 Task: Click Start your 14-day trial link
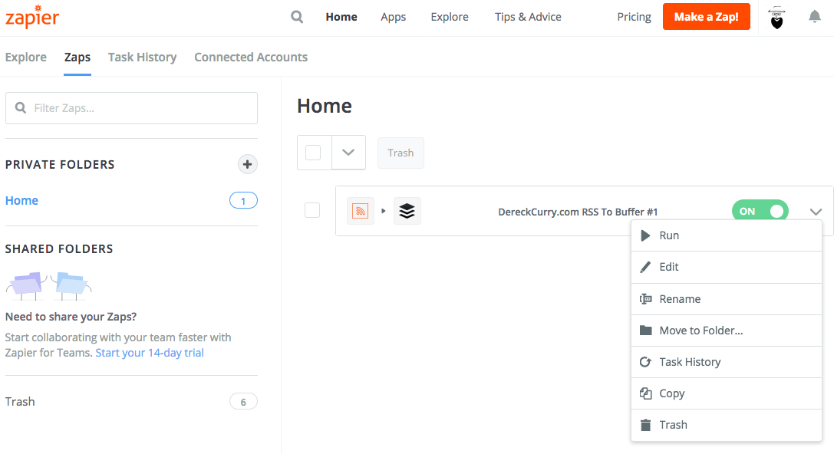click(x=150, y=353)
